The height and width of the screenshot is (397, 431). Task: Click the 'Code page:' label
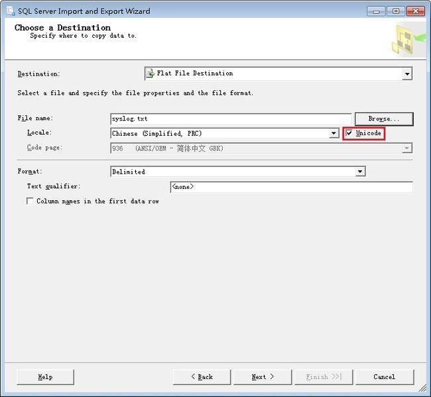(x=44, y=148)
